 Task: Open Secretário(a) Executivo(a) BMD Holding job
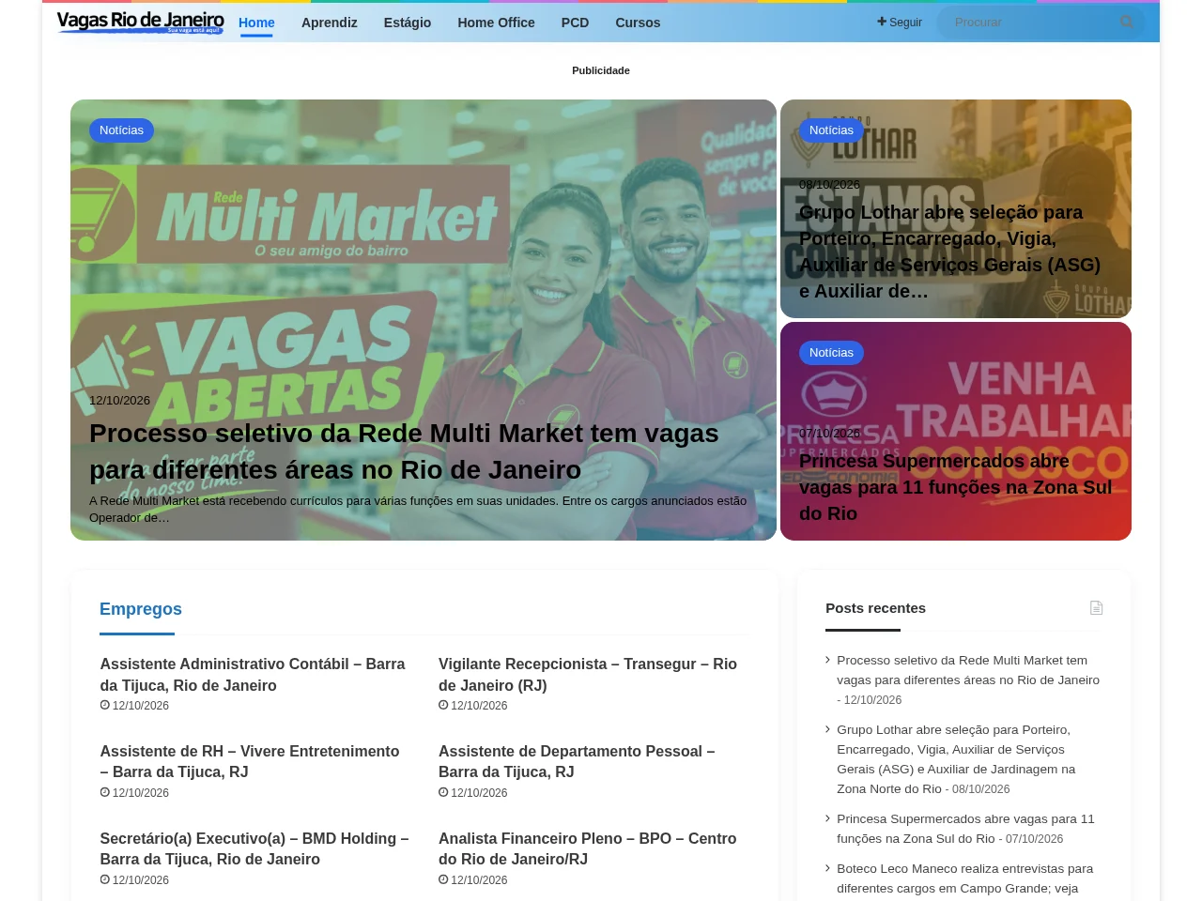click(x=254, y=848)
